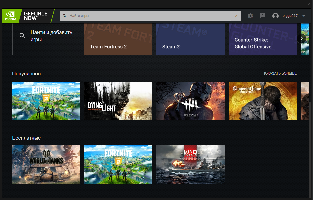Screen dimensions: 313x200
Task: Select the Kingdom Come Deliverance card
Action: tap(263, 101)
